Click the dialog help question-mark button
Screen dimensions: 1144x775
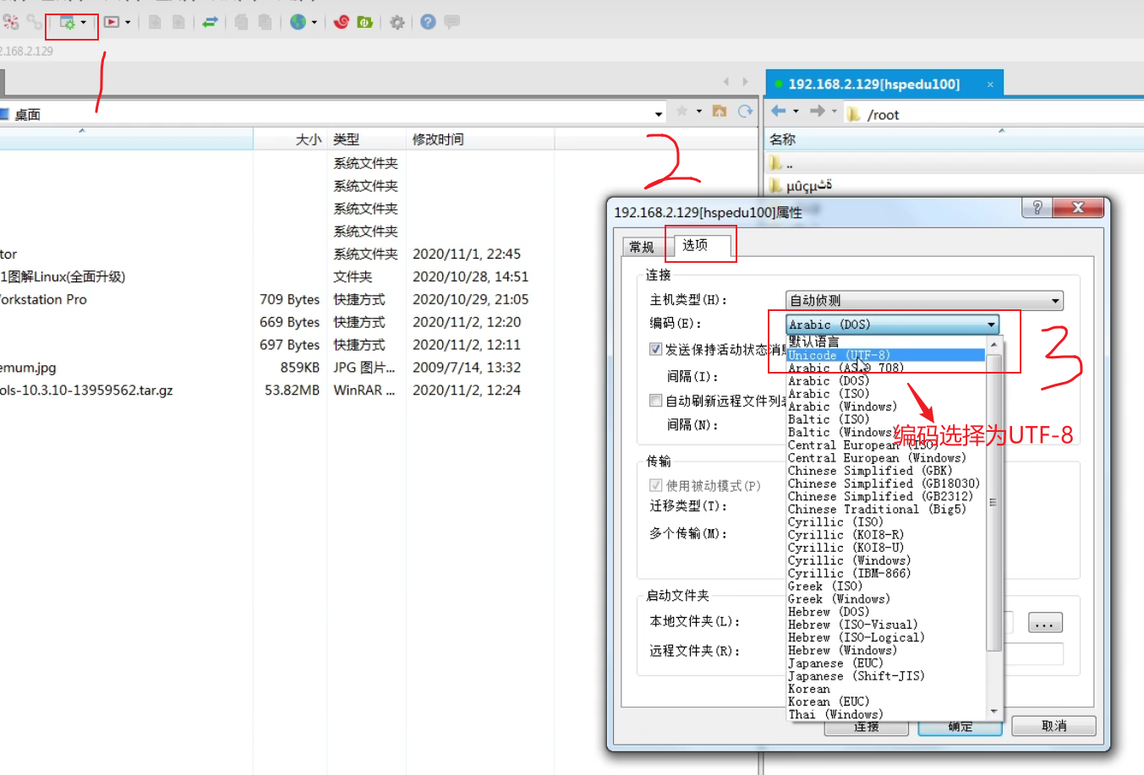[x=1037, y=208]
